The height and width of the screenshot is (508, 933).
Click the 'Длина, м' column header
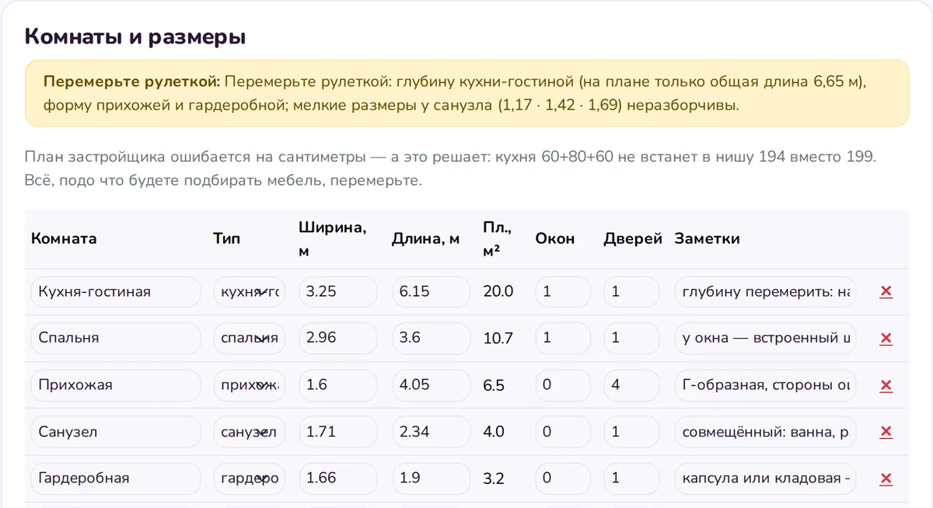[x=426, y=238]
